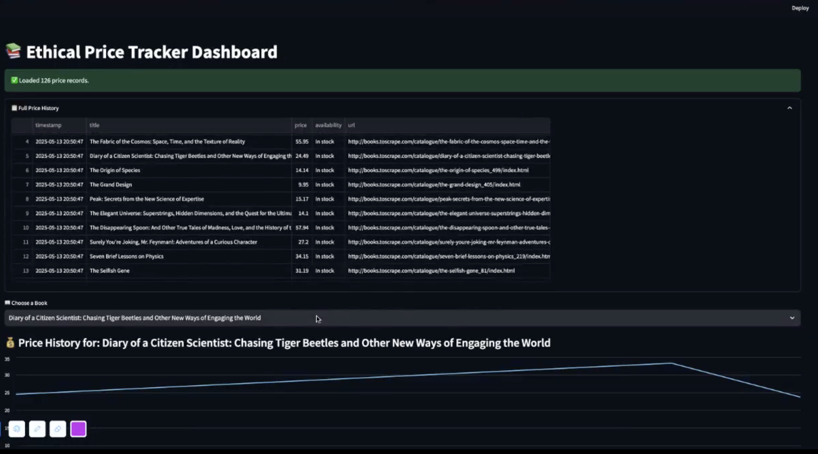This screenshot has width=818, height=454.
Task: Select the title cell The Disappearing Spoon
Action: [x=189, y=228]
